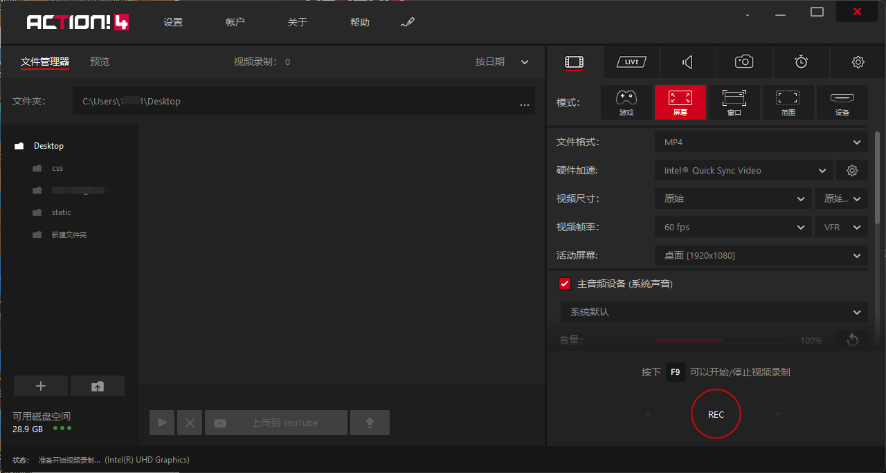
Task: Select the 设备 device capture mode
Action: coord(842,102)
